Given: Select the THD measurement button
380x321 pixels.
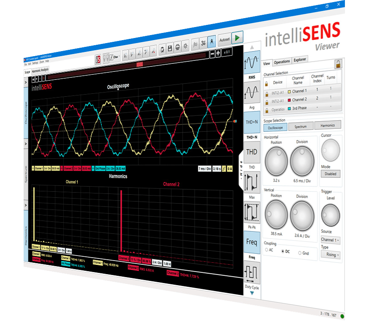Looking at the screenshot, I should tap(252, 152).
